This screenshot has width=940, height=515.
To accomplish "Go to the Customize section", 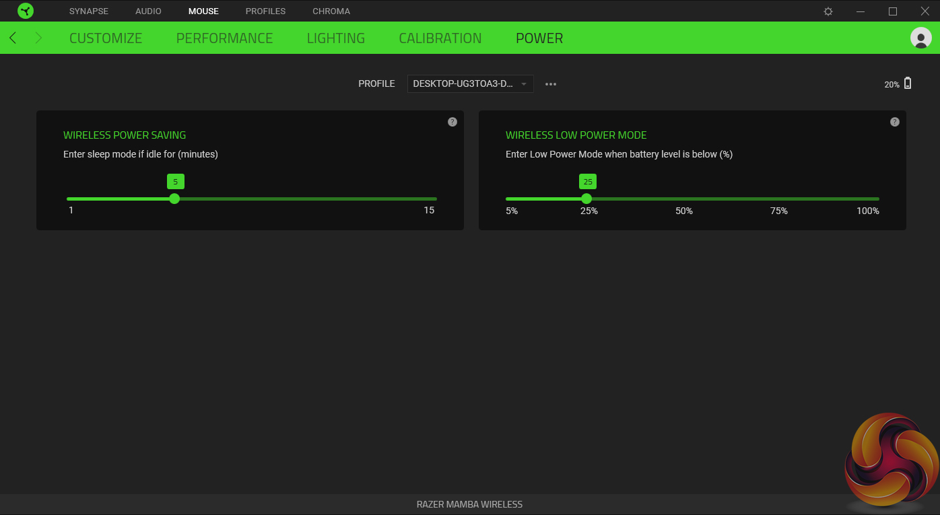I will coord(106,38).
